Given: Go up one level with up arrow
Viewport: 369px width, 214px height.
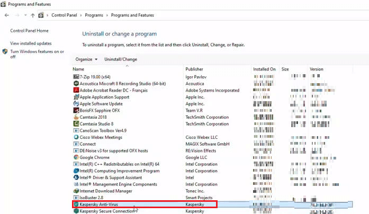Looking at the screenshot, I should [x=32, y=15].
